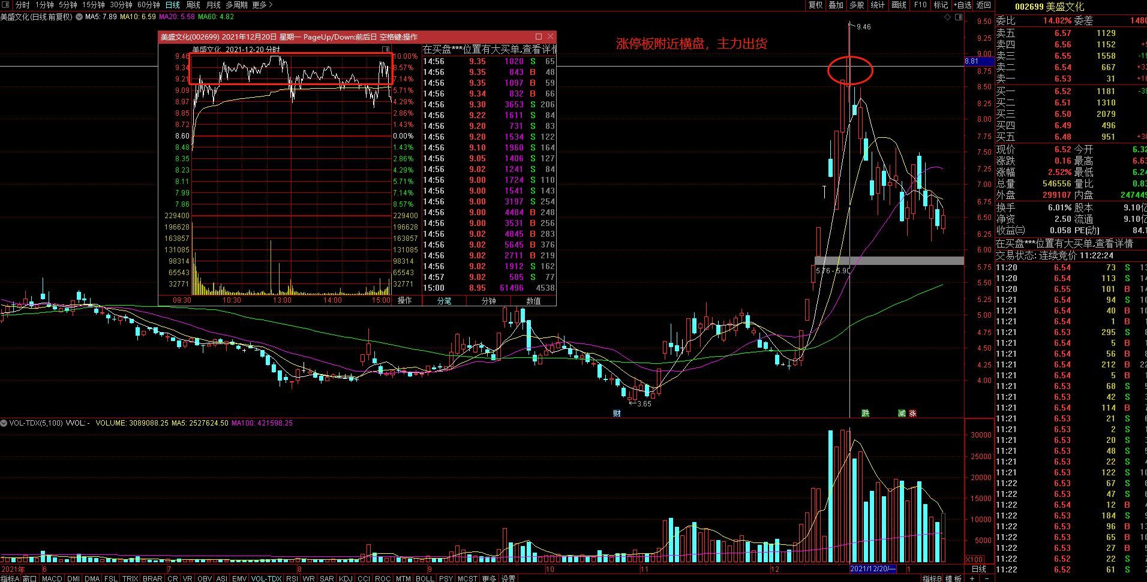Click the plus zoom icon at bottom right
The width and height of the screenshot is (1147, 582).
coord(972,578)
